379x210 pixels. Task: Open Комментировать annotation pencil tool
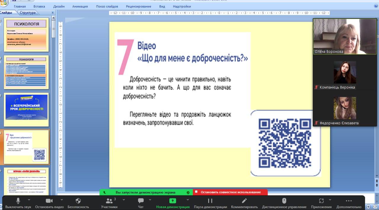(244, 201)
